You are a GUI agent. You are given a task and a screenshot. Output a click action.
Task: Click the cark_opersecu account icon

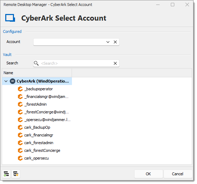(20, 158)
